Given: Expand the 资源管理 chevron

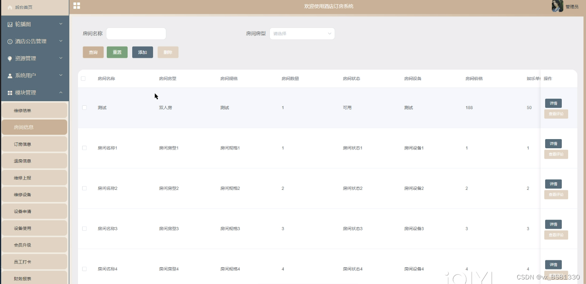Looking at the screenshot, I should pyautogui.click(x=60, y=58).
